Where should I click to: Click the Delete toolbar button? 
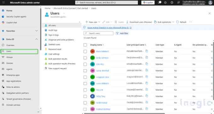[119, 22]
